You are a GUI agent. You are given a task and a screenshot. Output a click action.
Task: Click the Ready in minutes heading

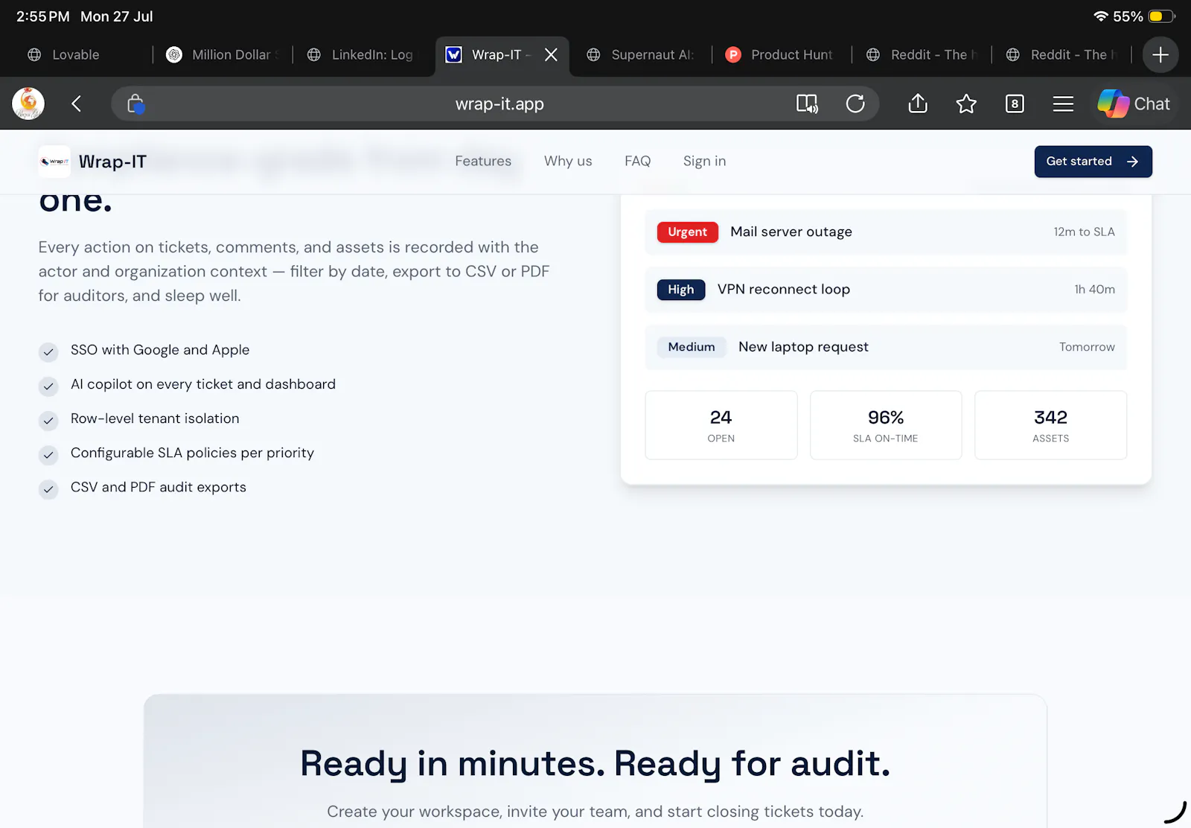pos(595,763)
